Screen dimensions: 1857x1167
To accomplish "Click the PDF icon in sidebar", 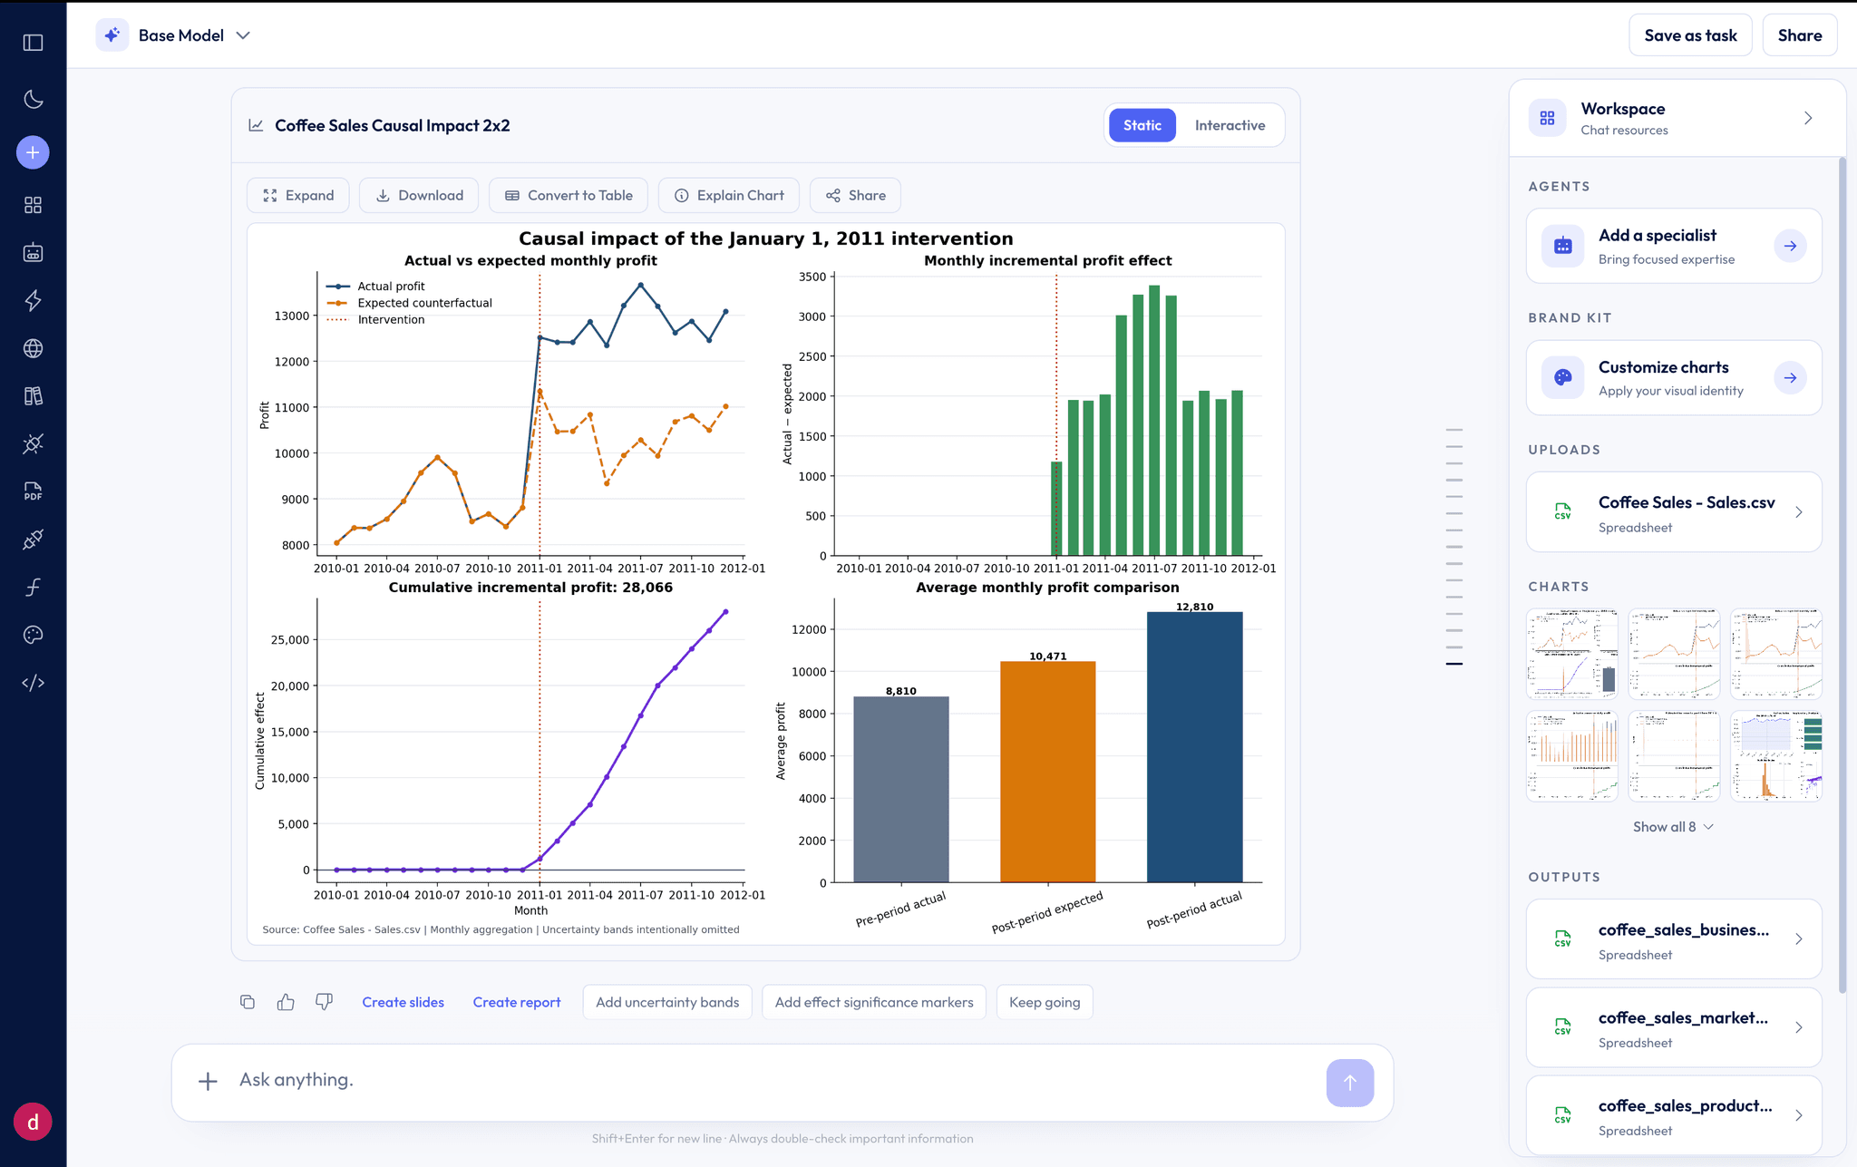I will pos(34,491).
